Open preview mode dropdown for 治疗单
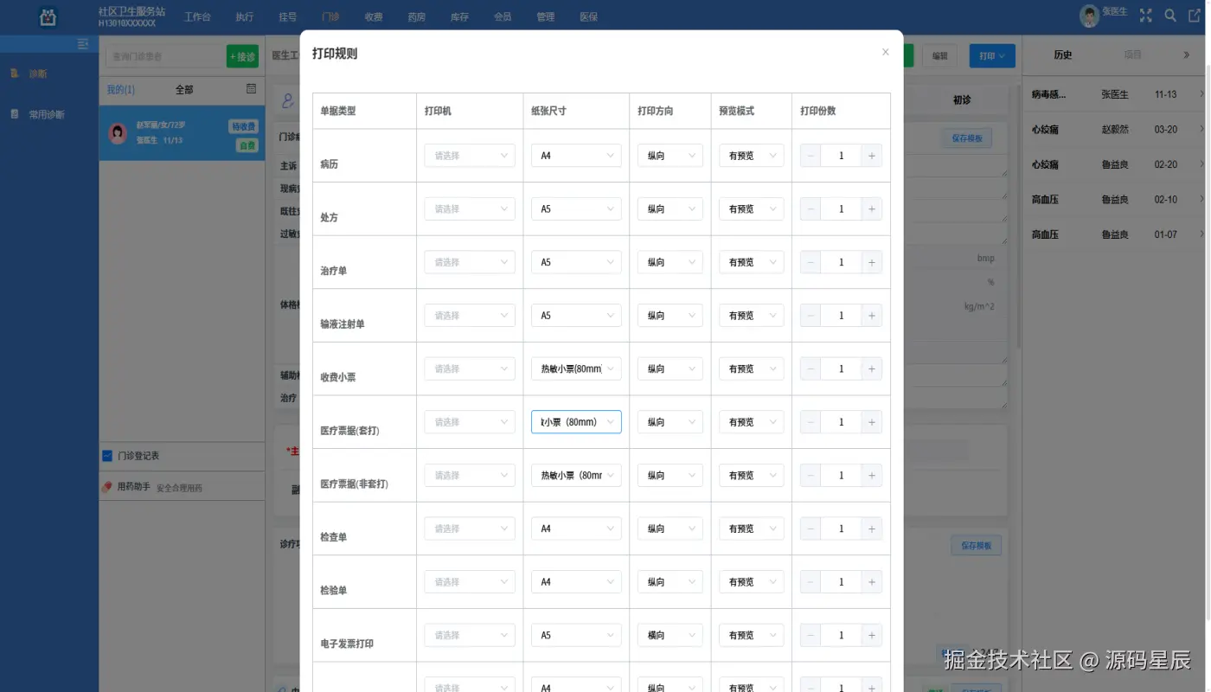 752,262
